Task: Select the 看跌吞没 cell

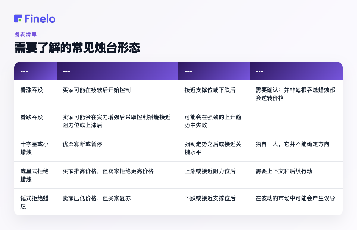Action: click(x=35, y=121)
